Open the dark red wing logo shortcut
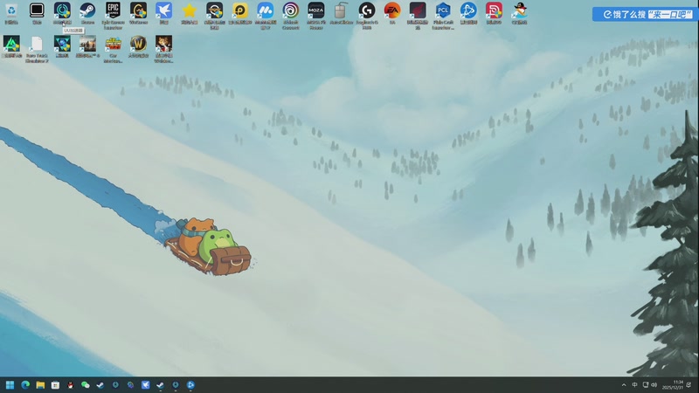The width and height of the screenshot is (699, 393). click(x=418, y=15)
